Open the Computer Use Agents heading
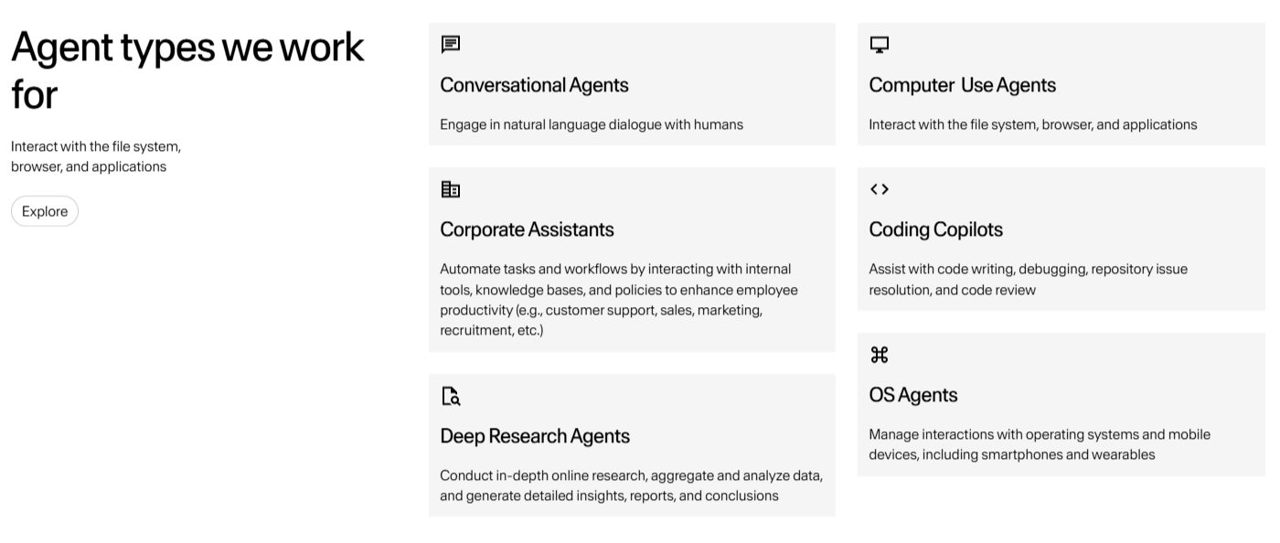This screenshot has width=1280, height=543. 962,85
